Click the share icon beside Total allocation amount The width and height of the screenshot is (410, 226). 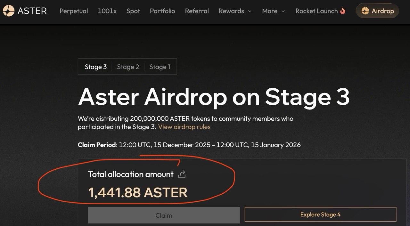[x=182, y=174]
